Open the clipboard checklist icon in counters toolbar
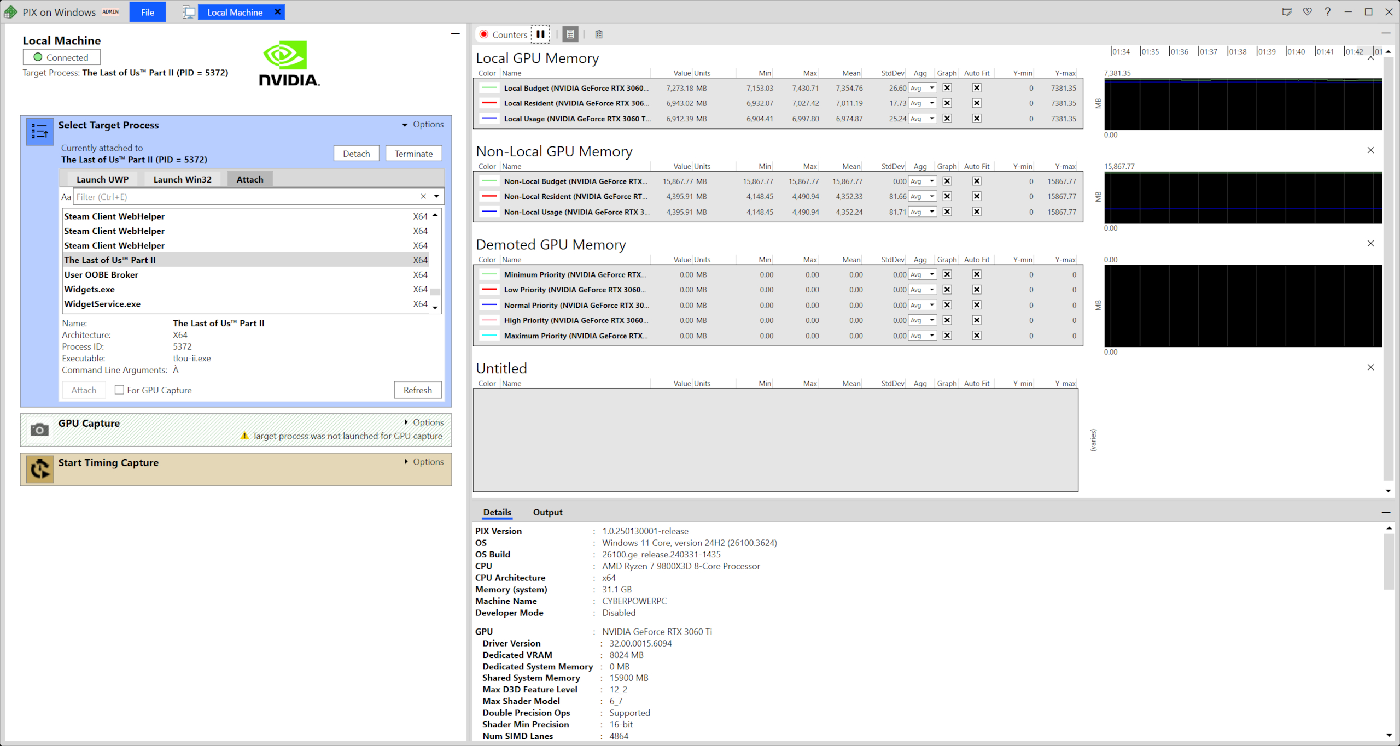Screen dimensions: 1400x746 [x=599, y=34]
